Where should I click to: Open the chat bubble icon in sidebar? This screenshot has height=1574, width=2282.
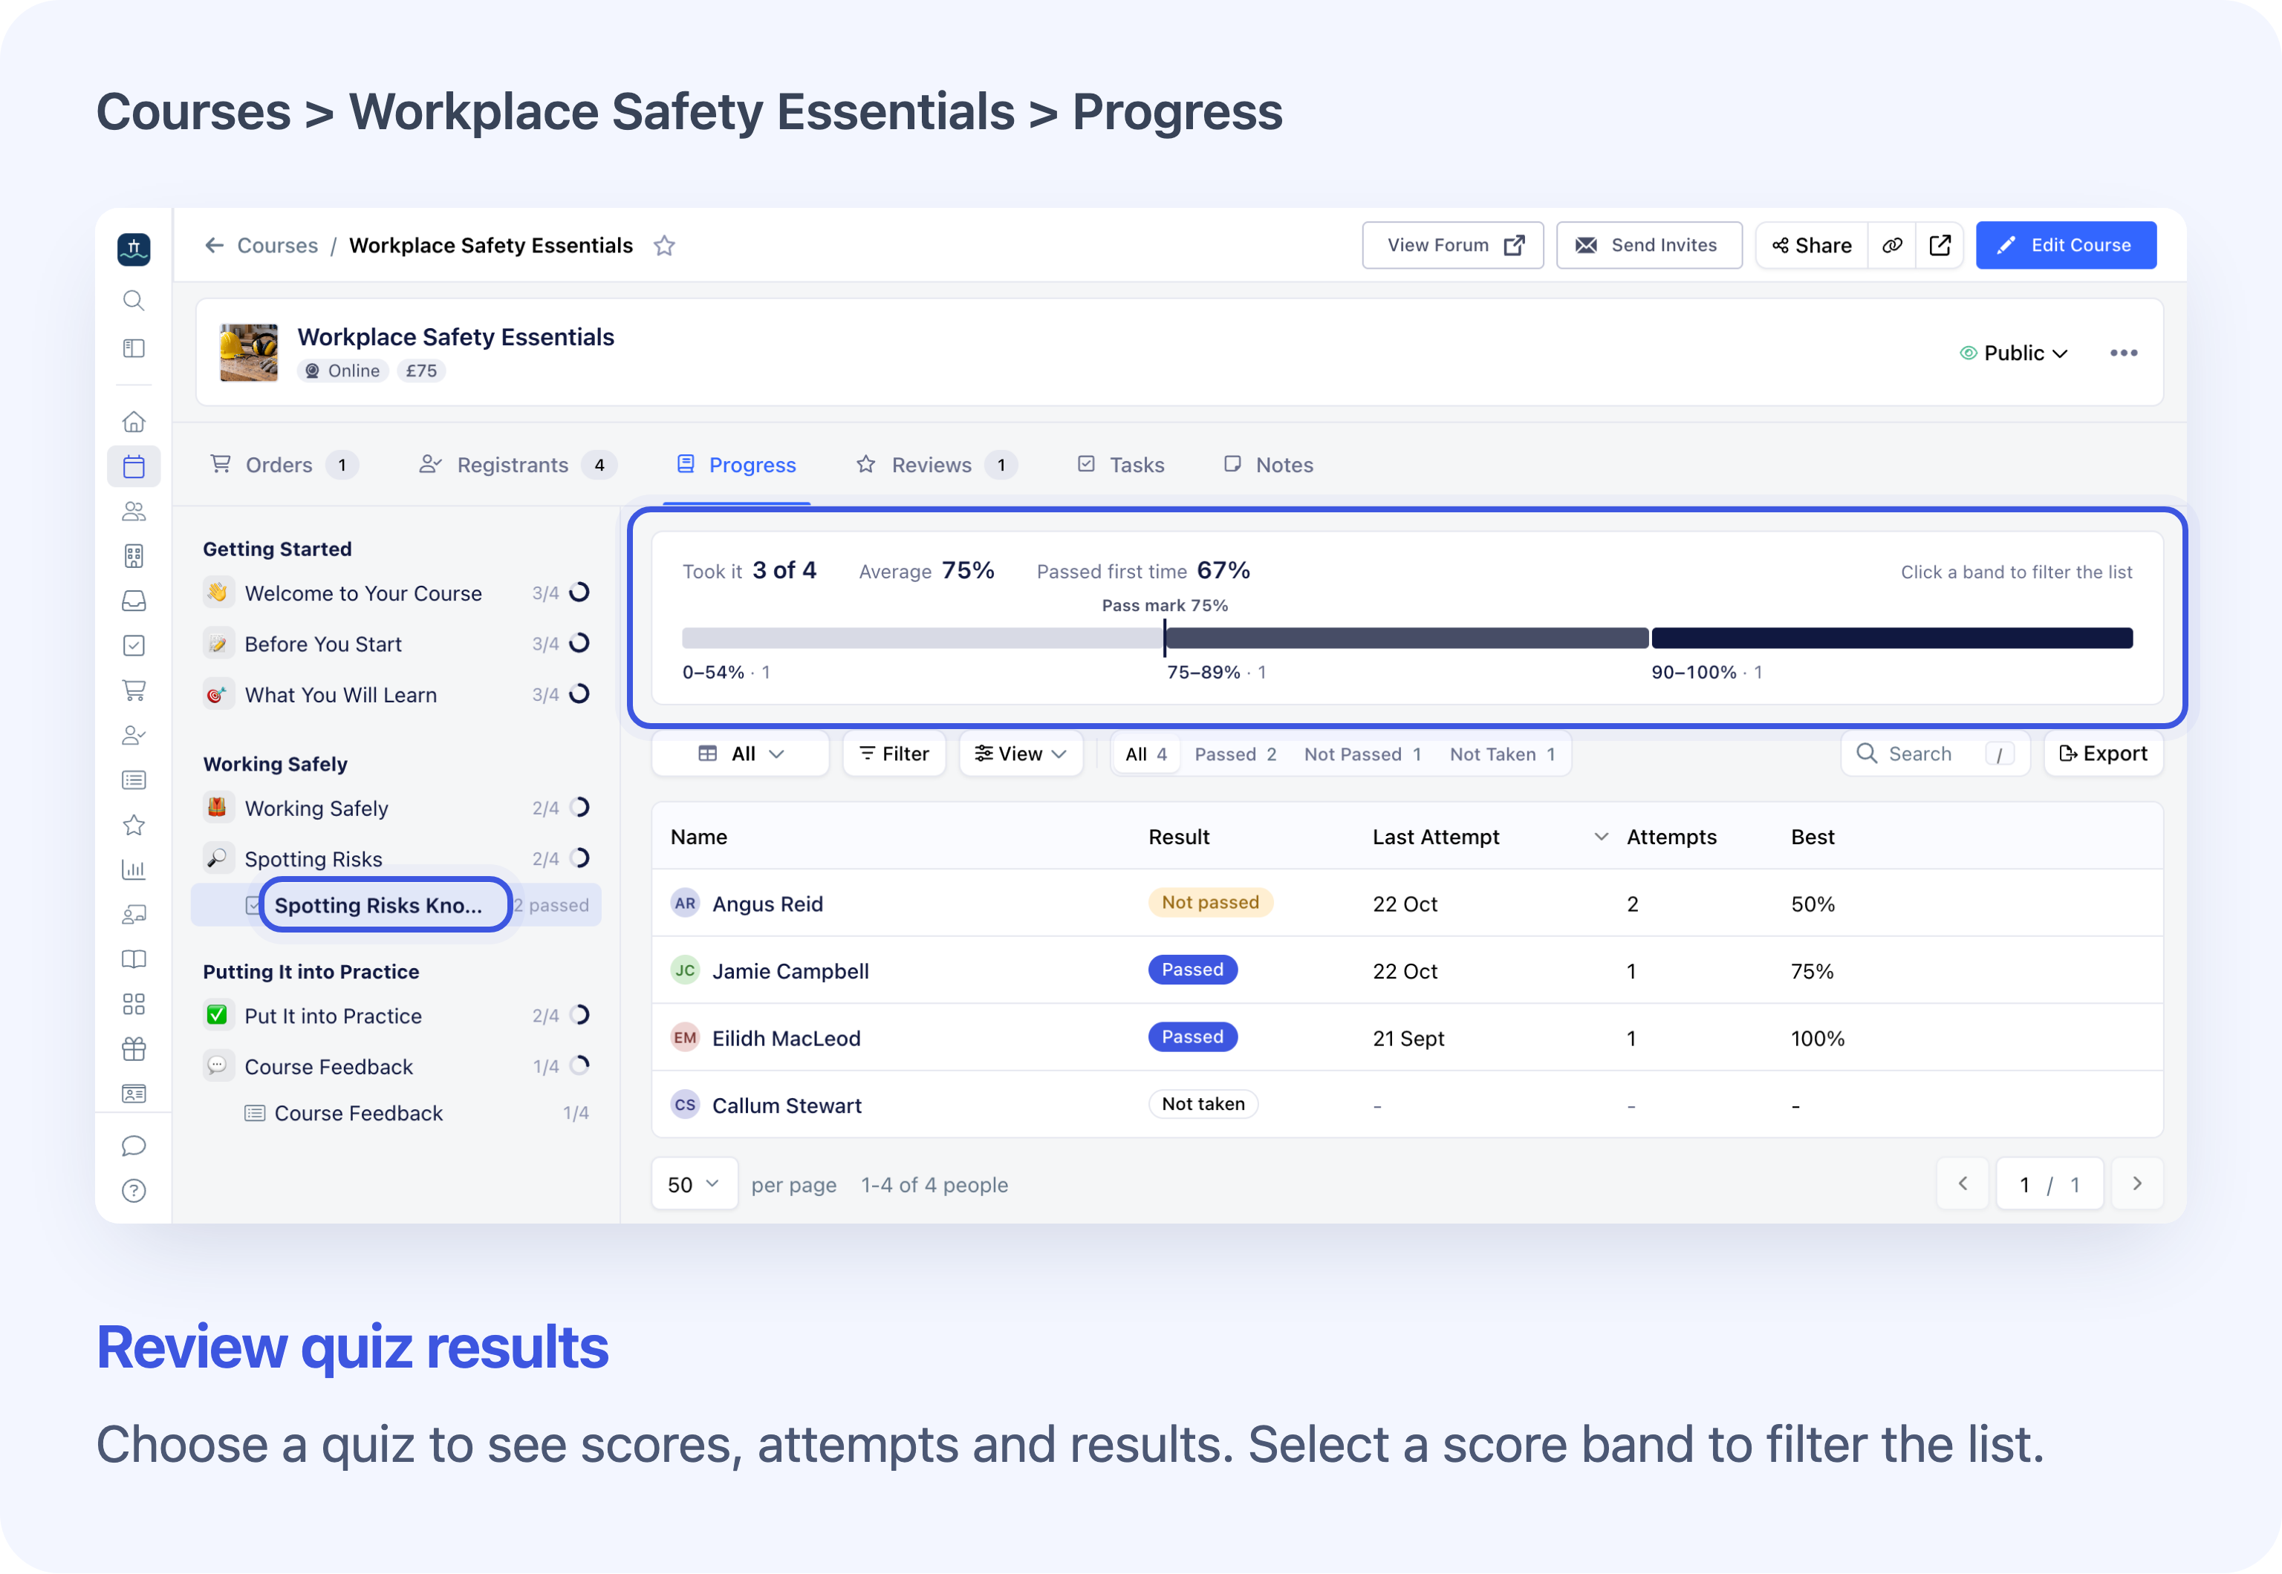point(133,1145)
